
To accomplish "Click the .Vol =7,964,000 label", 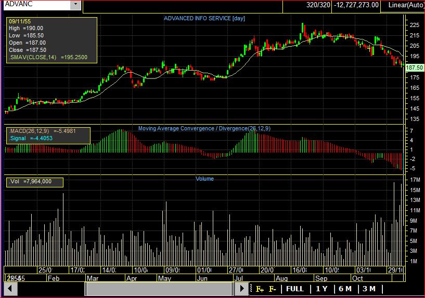I will pyautogui.click(x=30, y=182).
